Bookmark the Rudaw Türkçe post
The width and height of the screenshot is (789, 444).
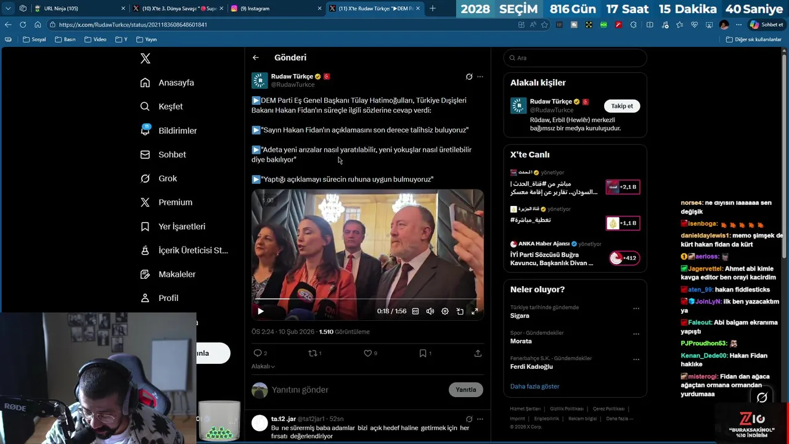coord(423,353)
